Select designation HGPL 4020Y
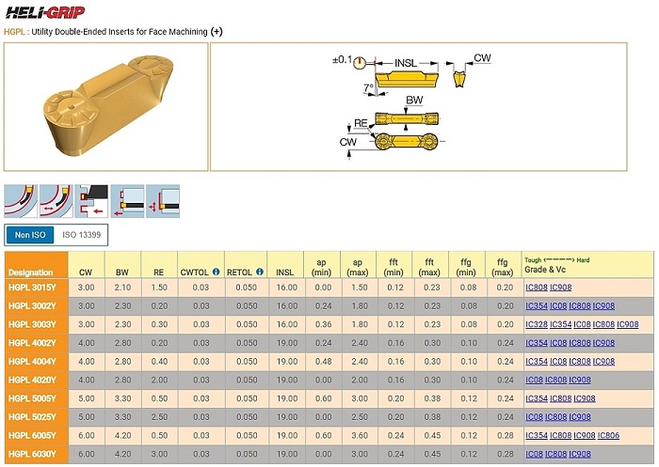 pyautogui.click(x=32, y=380)
